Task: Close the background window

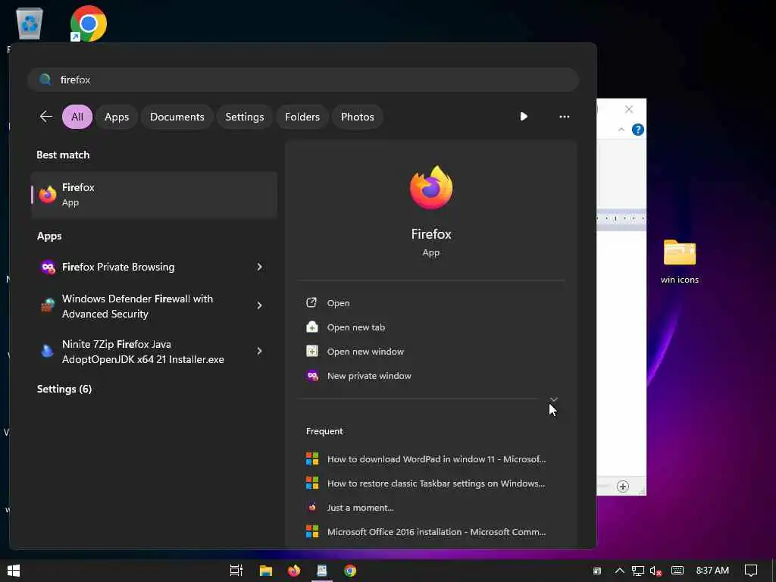Action: coord(628,109)
